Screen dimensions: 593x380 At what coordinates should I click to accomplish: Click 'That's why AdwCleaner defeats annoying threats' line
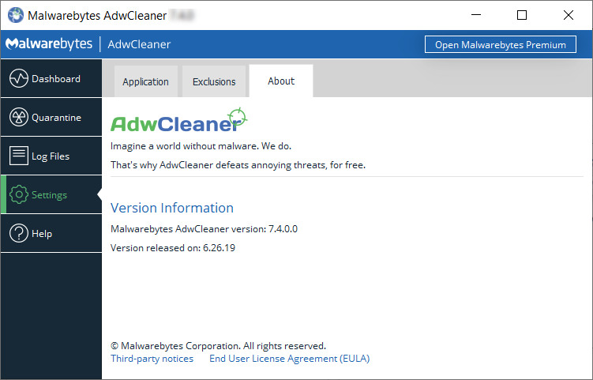[x=238, y=165]
